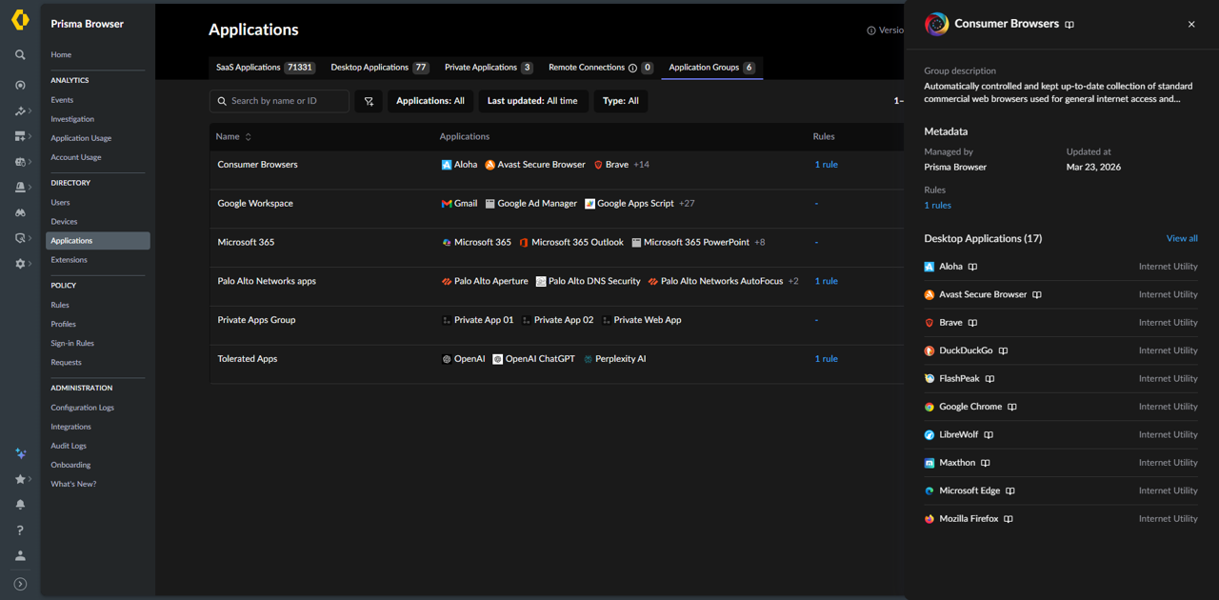Click the book icon next to Maxthon
This screenshot has height=600, width=1219.
point(986,463)
